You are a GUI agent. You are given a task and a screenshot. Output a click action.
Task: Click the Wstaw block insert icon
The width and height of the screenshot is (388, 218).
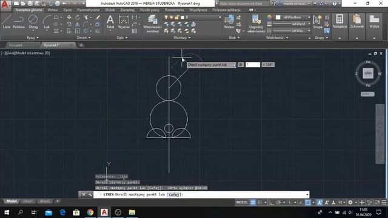pos(229,22)
